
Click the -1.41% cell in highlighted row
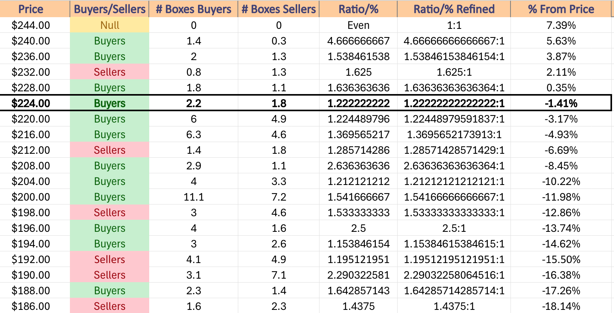click(561, 103)
